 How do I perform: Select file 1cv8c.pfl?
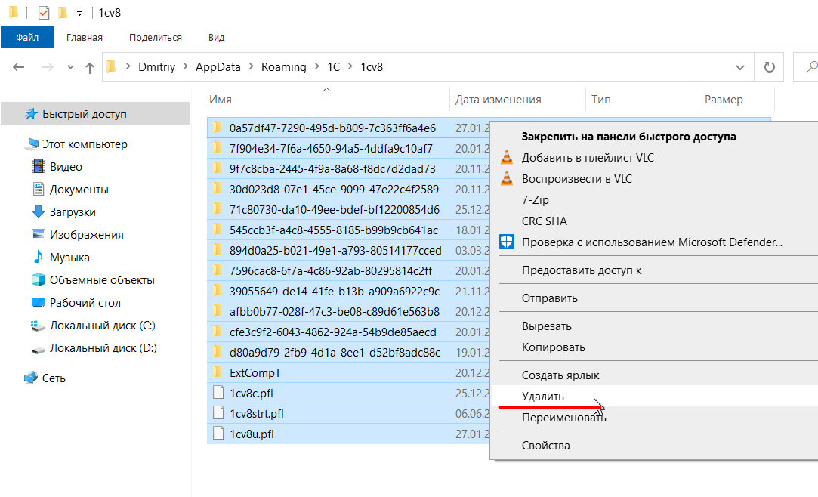(252, 394)
